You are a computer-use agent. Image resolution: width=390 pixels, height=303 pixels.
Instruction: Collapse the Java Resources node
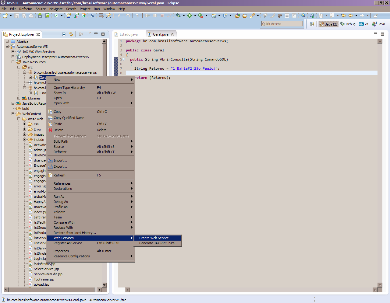pos(13,62)
